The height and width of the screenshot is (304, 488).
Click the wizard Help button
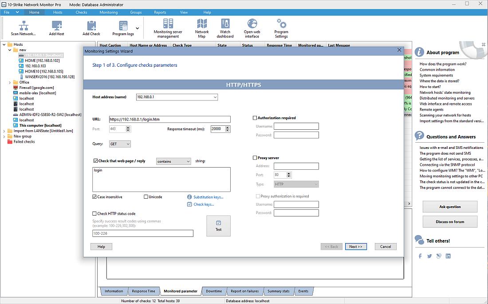click(101, 247)
